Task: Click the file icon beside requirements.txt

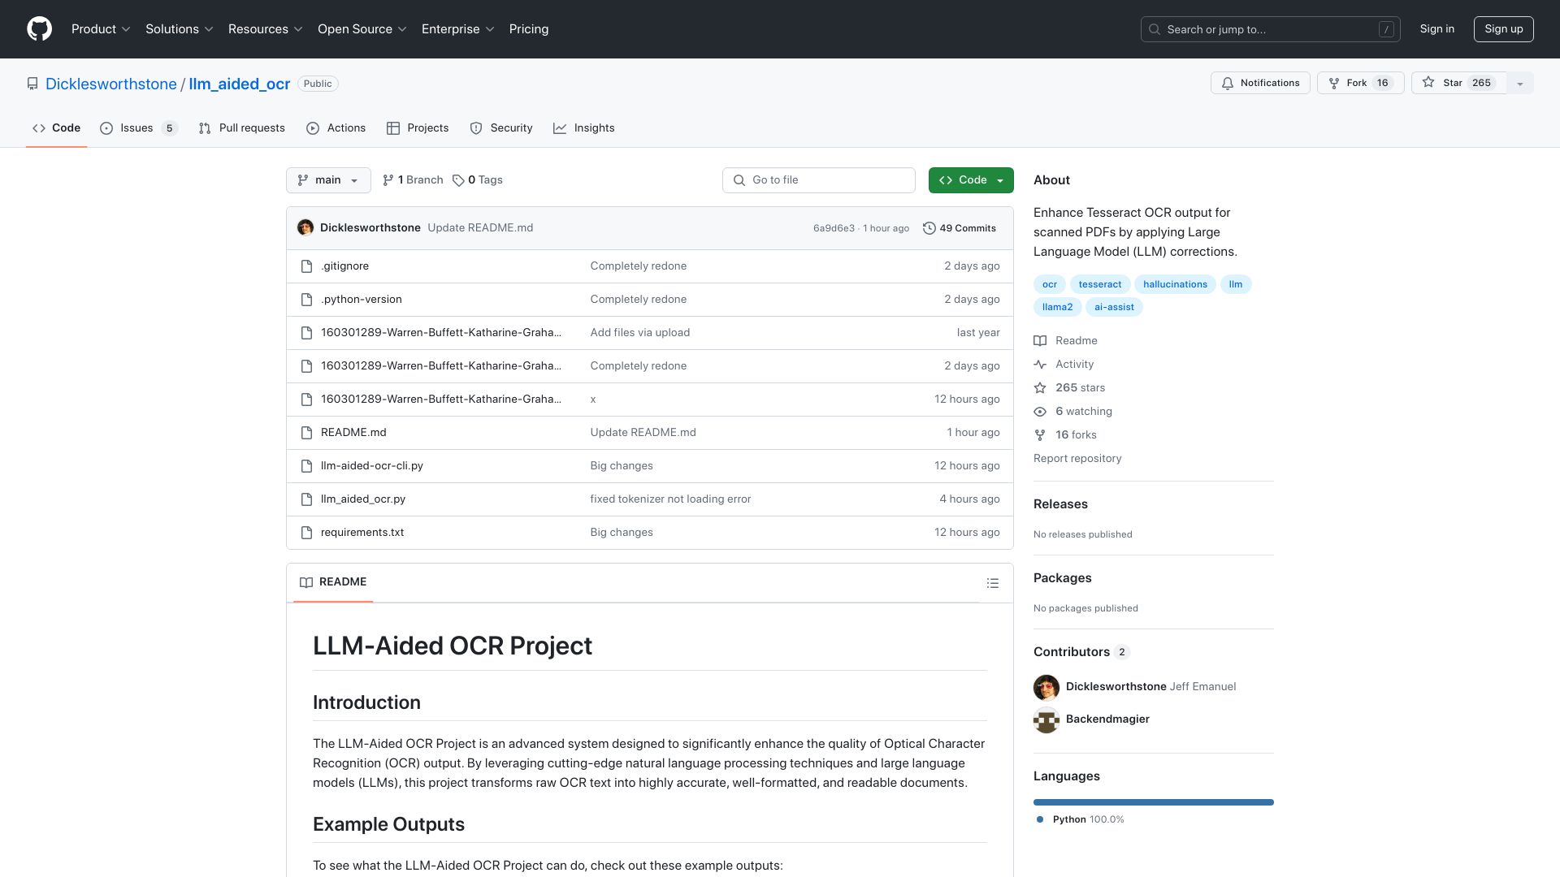Action: 306,533
